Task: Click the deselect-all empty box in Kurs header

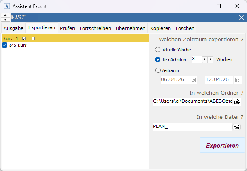Action: point(33,38)
